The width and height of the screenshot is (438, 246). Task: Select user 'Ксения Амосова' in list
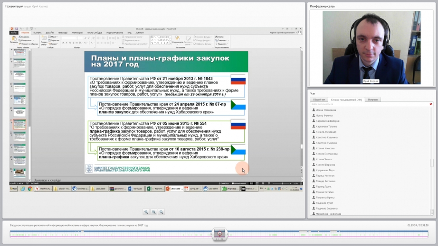point(325,148)
